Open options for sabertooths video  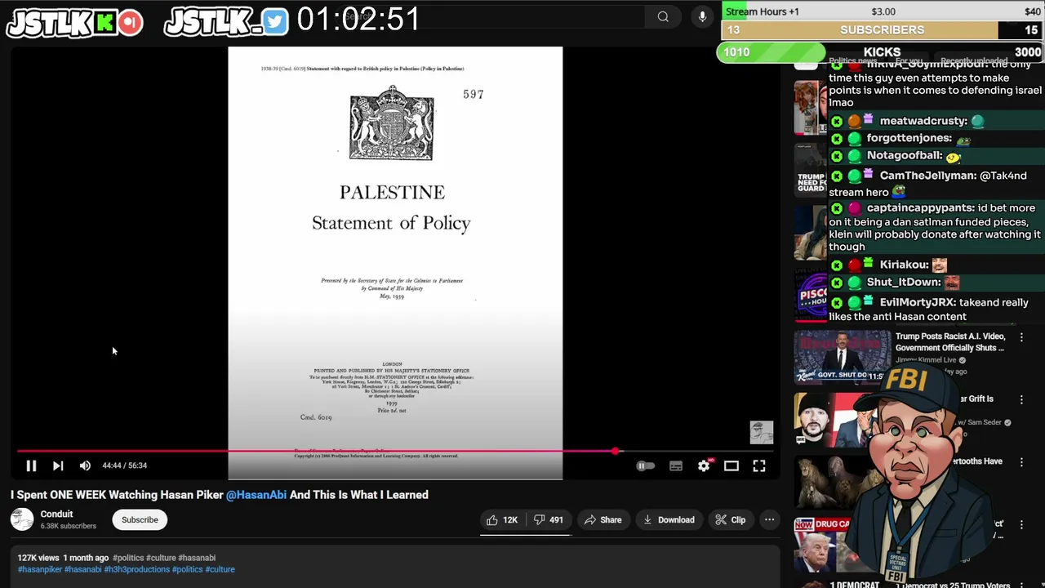point(1021,461)
